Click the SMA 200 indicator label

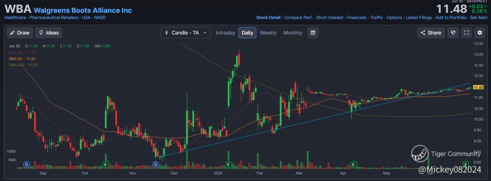pos(23,65)
